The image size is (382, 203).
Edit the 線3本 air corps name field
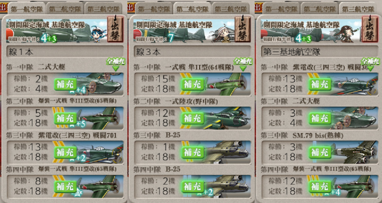coord(192,52)
